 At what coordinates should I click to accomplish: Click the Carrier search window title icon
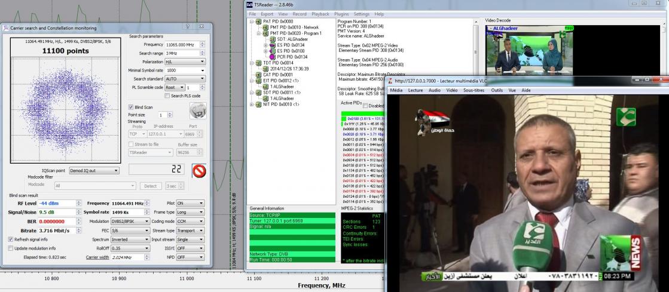[5, 28]
